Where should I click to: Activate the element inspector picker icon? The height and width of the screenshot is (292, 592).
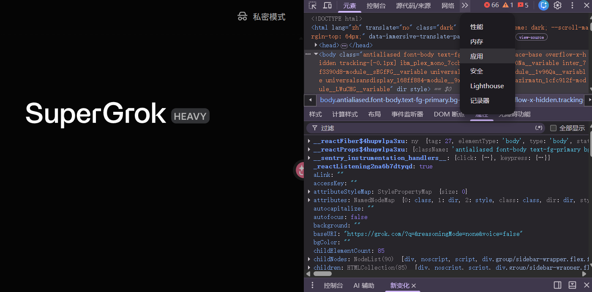[x=312, y=5]
